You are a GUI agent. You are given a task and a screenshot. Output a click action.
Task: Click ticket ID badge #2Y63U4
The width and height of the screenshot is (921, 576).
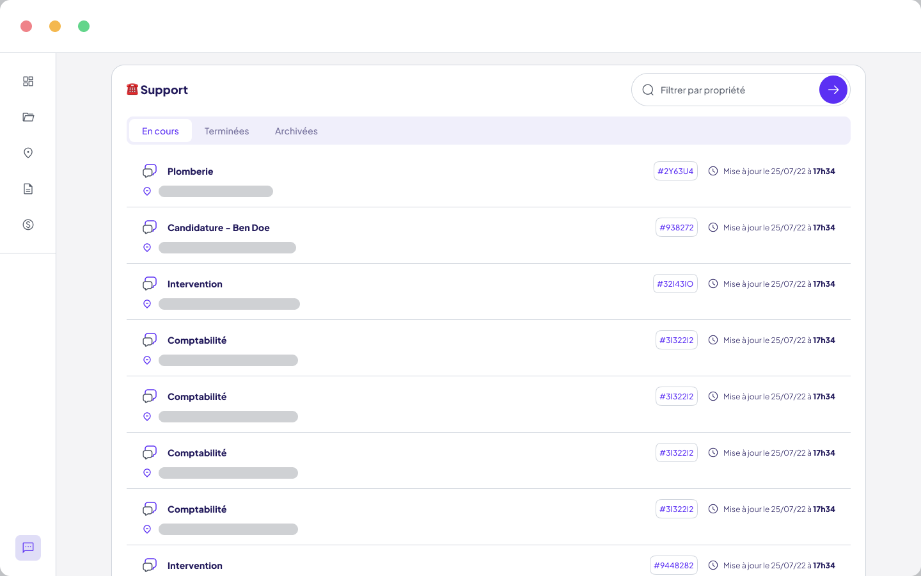(x=675, y=171)
